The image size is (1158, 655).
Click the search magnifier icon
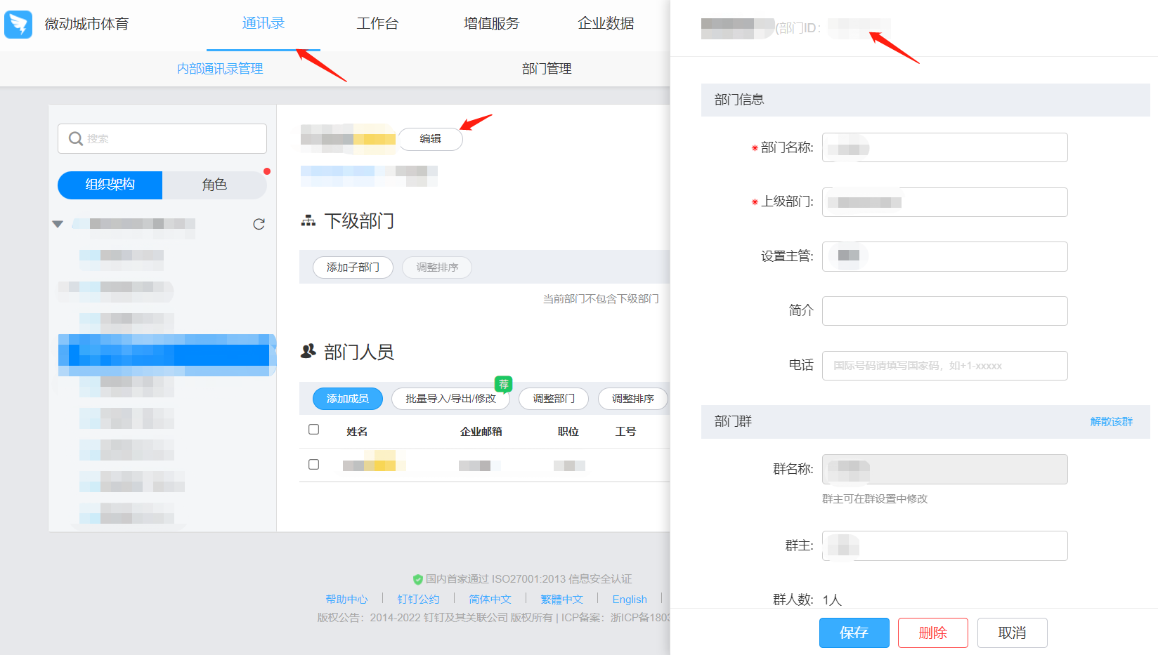(x=75, y=139)
